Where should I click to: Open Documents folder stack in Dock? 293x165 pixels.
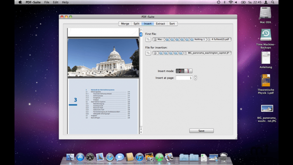click(194, 157)
